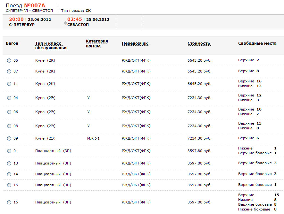Open the 'Перевозчик' header hint
284x214 pixels.
click(135, 43)
